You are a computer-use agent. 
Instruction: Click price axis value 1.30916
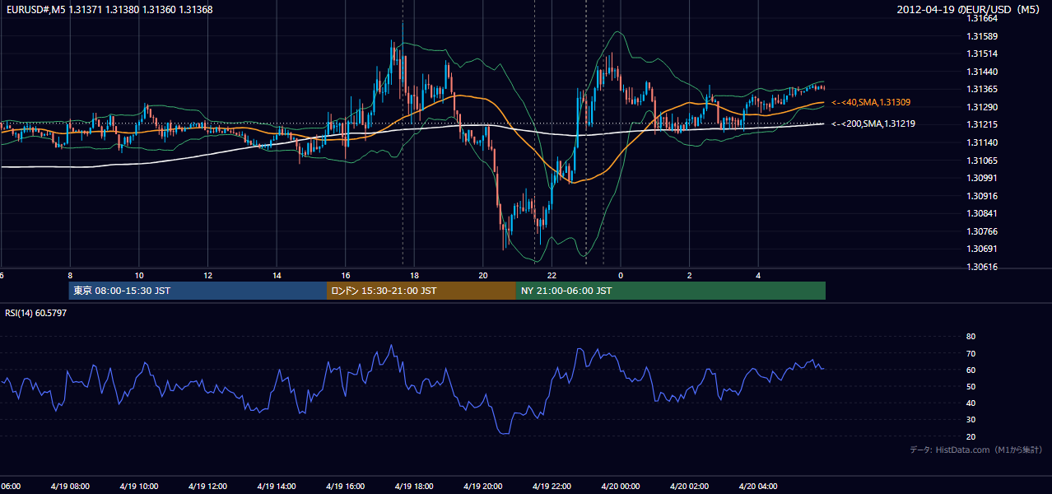pyautogui.click(x=982, y=196)
